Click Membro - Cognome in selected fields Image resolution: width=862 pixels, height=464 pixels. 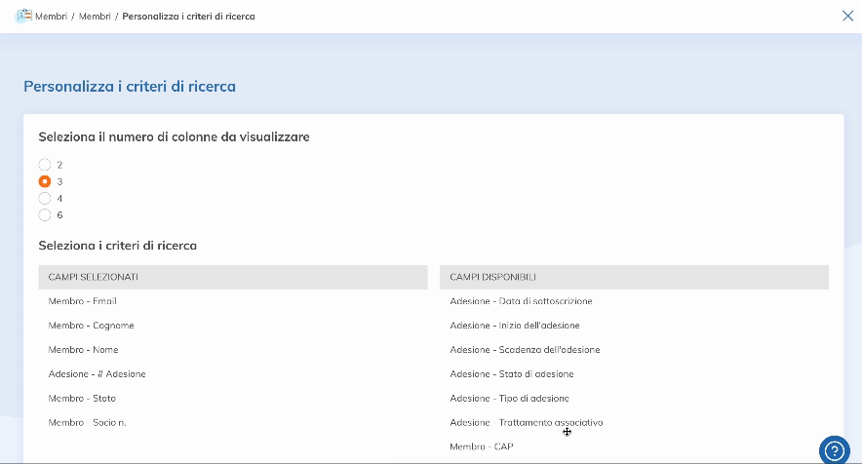point(91,326)
